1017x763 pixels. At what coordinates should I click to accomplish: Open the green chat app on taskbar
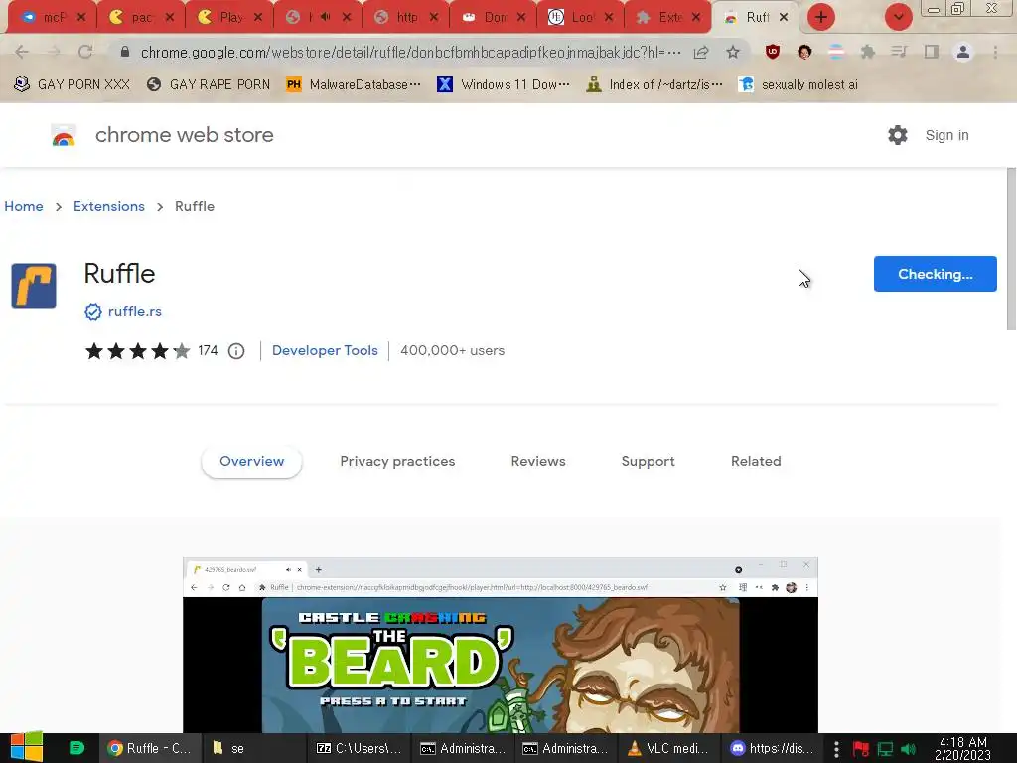pos(76,748)
